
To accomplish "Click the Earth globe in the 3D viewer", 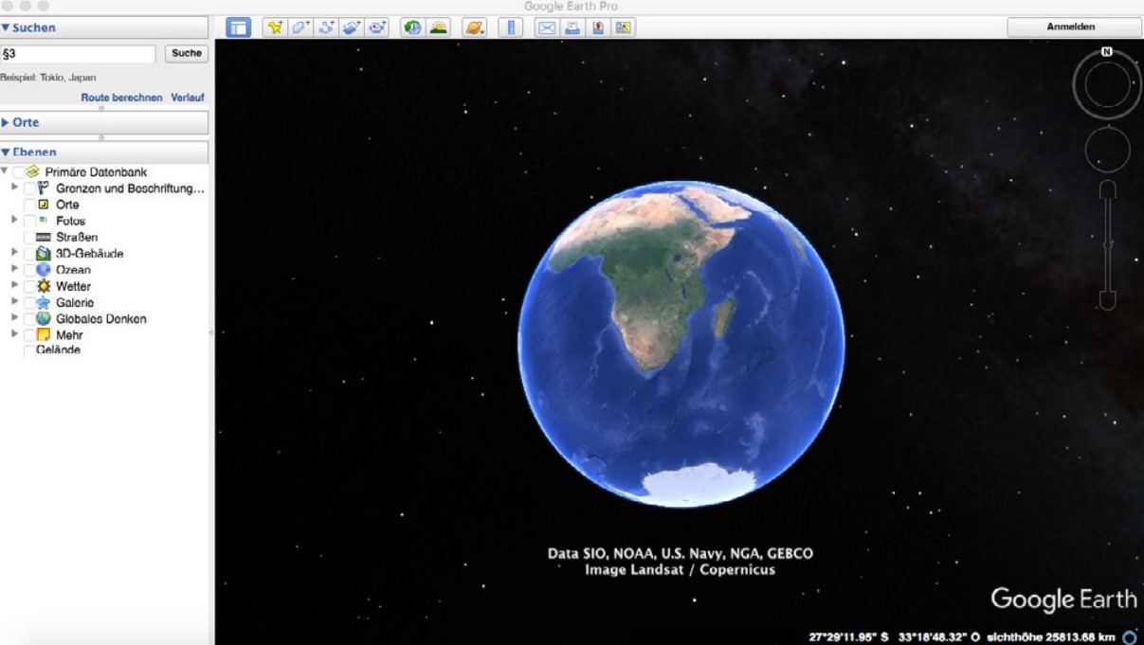I will tap(681, 344).
